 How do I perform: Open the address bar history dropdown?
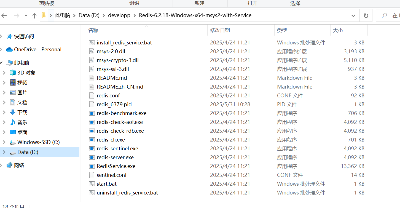click(353, 16)
